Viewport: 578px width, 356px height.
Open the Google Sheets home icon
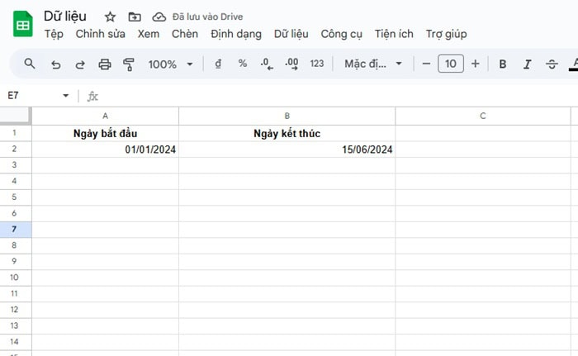point(22,25)
